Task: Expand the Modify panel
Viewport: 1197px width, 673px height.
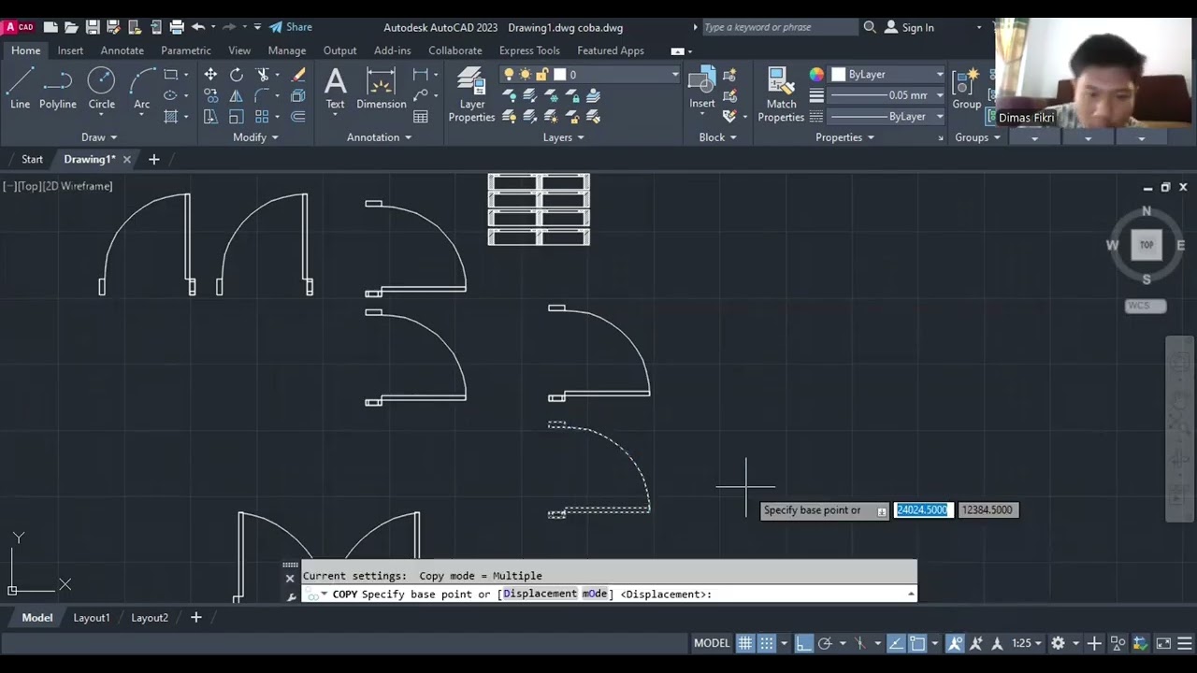Action: [255, 137]
